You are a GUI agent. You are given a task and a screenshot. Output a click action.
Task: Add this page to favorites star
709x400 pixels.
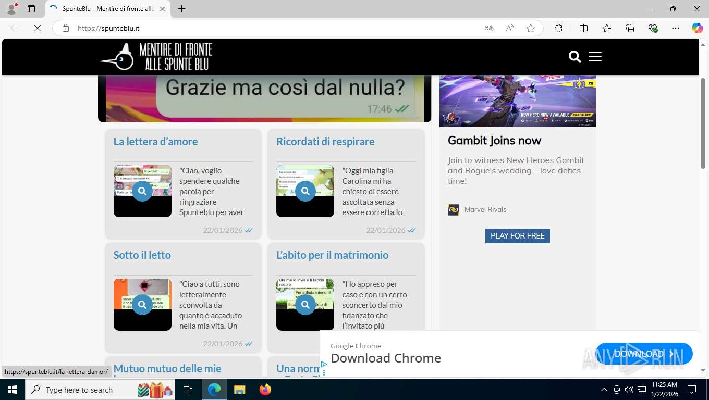tap(531, 28)
